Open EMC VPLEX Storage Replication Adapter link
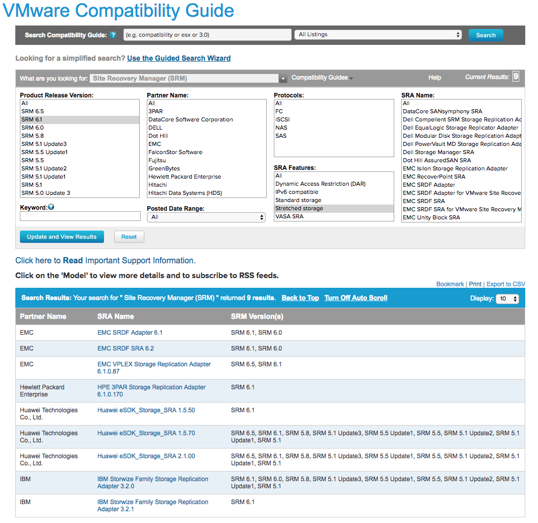 (154, 368)
